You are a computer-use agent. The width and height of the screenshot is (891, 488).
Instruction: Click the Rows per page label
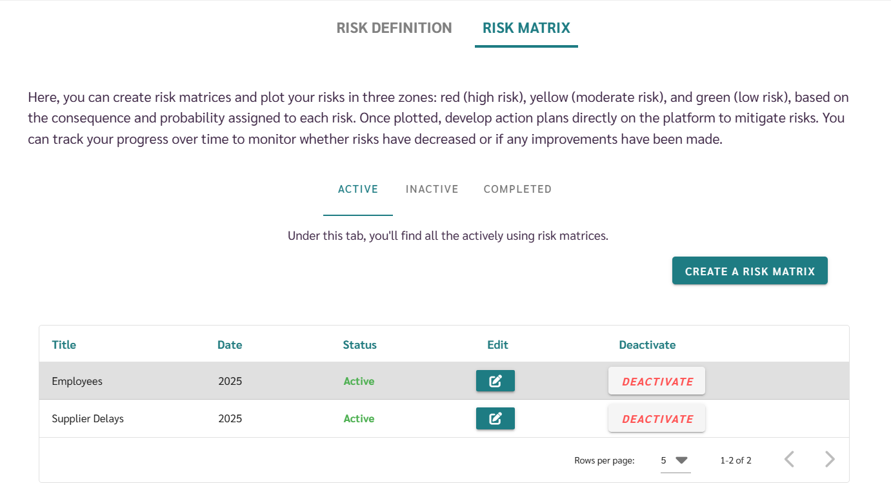[605, 460]
